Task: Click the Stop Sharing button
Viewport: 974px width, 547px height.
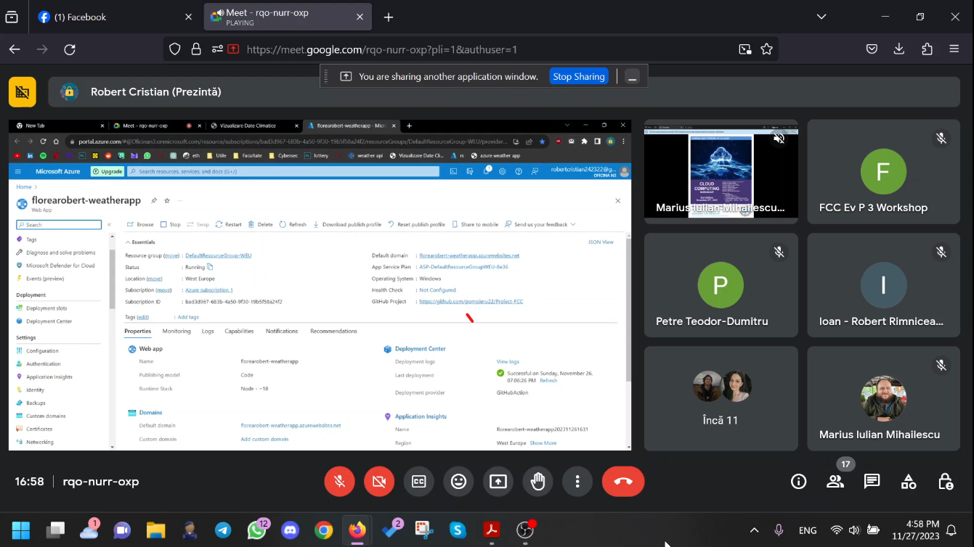Action: tap(578, 76)
